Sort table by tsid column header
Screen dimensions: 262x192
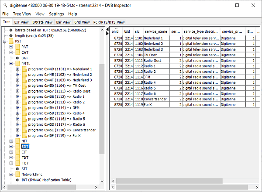[128, 31]
